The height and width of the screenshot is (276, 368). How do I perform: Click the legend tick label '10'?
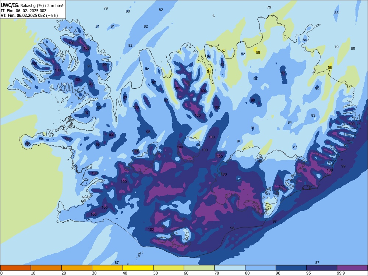[33, 273]
